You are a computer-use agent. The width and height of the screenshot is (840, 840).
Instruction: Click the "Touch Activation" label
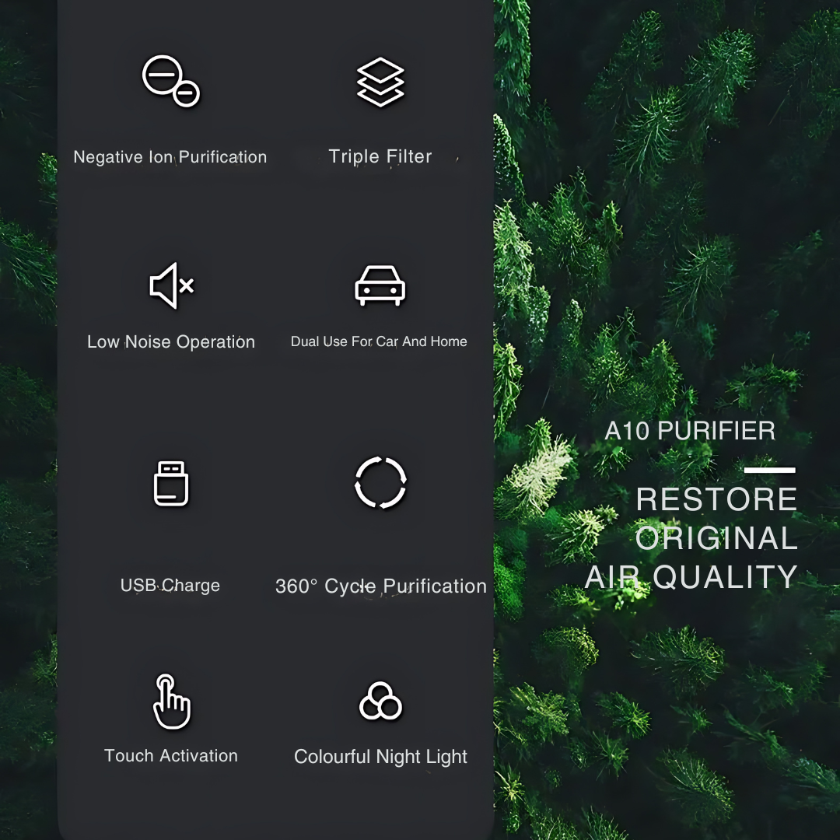click(171, 756)
